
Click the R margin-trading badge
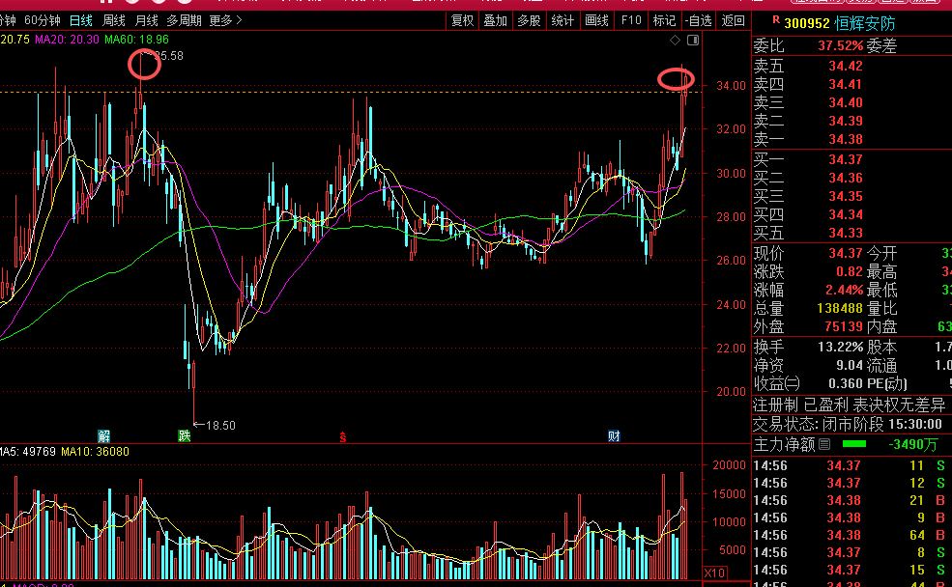[x=776, y=20]
